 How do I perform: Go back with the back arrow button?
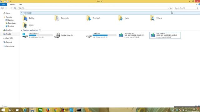(2, 8)
